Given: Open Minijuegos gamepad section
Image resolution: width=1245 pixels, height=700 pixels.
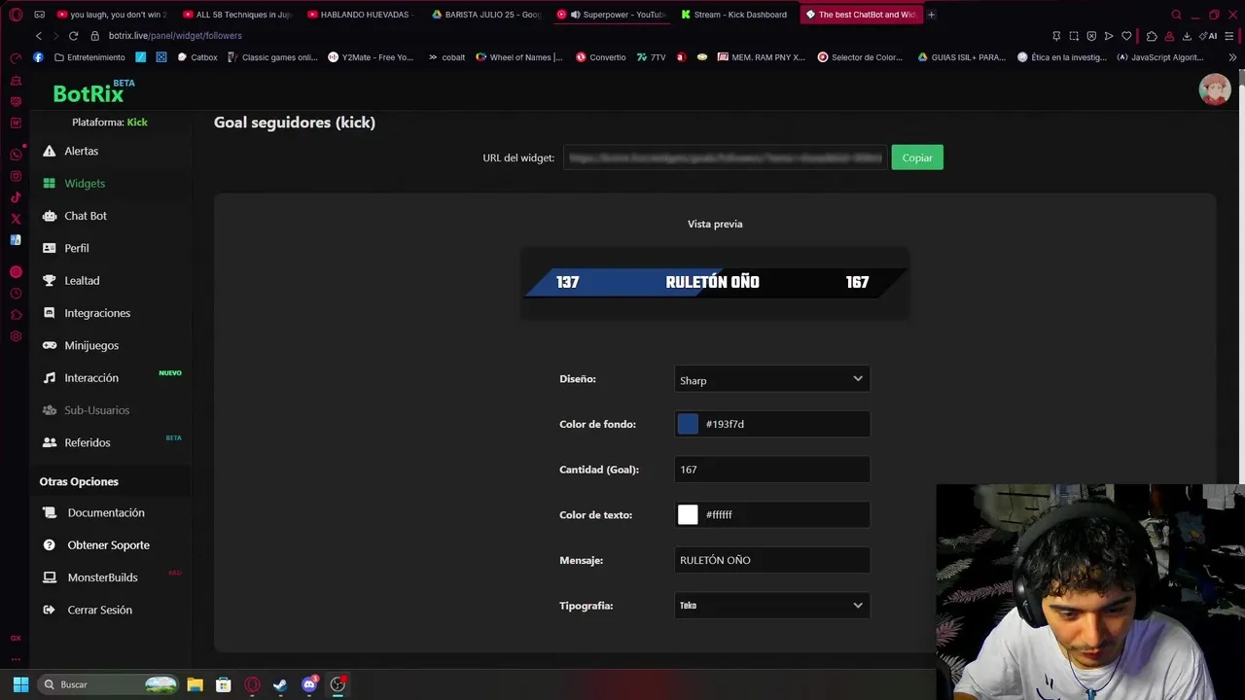Looking at the screenshot, I should (81, 345).
